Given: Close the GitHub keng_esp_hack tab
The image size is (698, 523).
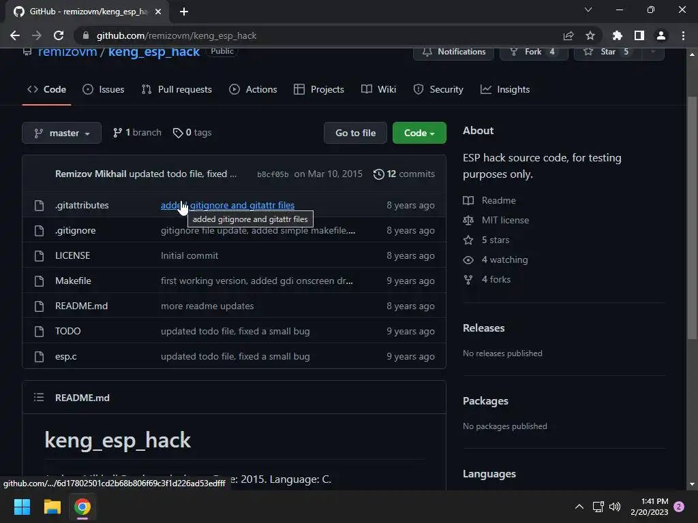Looking at the screenshot, I should click(x=158, y=12).
